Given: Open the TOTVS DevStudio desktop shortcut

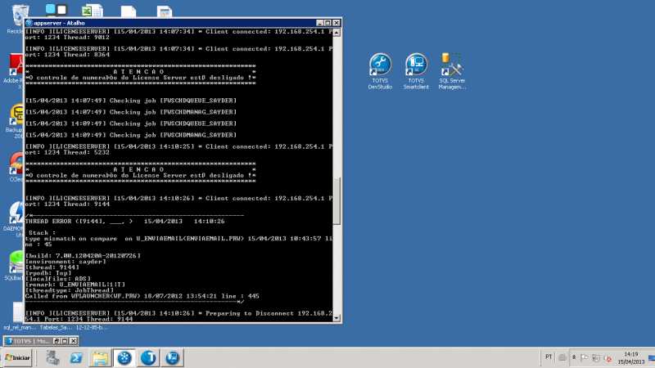Looking at the screenshot, I should click(380, 71).
